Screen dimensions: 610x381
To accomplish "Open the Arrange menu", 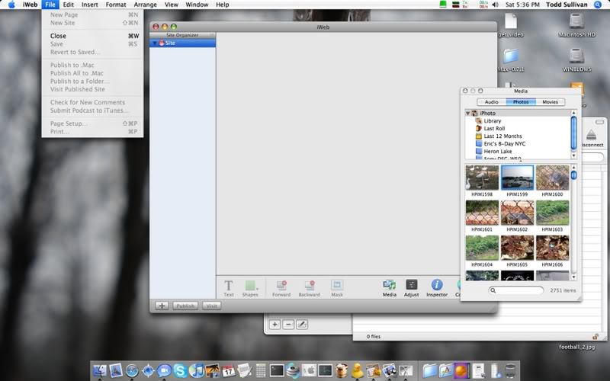I will click(x=145, y=5).
